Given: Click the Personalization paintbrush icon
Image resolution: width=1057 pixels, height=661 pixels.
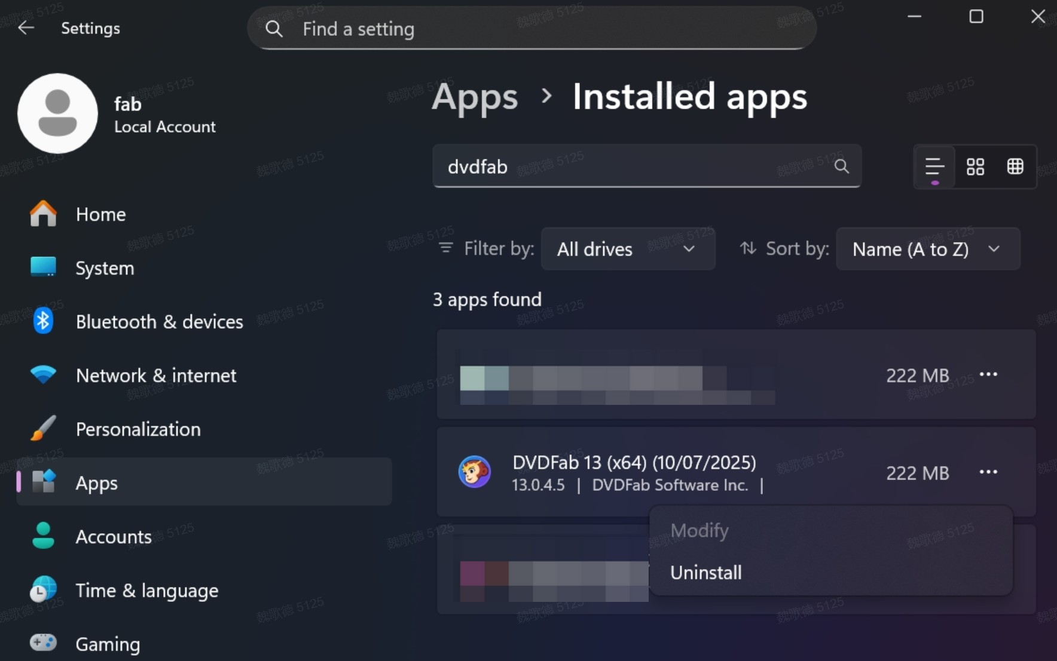Looking at the screenshot, I should [x=43, y=428].
